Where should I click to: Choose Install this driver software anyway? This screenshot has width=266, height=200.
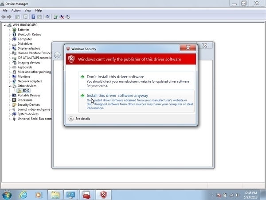point(117,96)
